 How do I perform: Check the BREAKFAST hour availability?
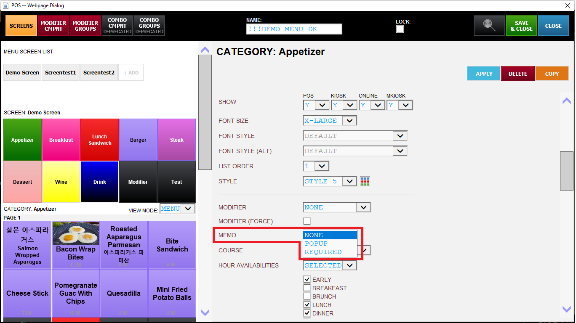coord(307,288)
